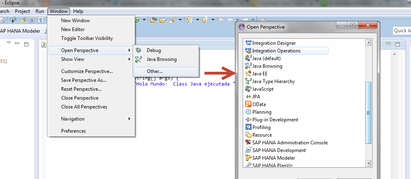The width and height of the screenshot is (411, 179).
Task: Click the Toggle Mark Occurrences highlighter icon
Action: click(x=23, y=20)
